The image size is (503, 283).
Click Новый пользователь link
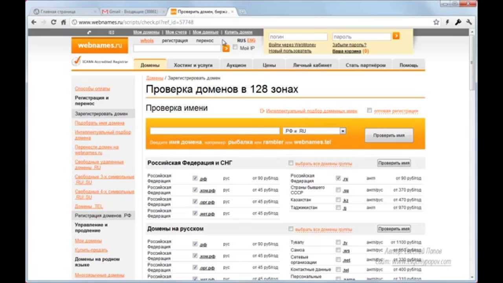click(290, 51)
